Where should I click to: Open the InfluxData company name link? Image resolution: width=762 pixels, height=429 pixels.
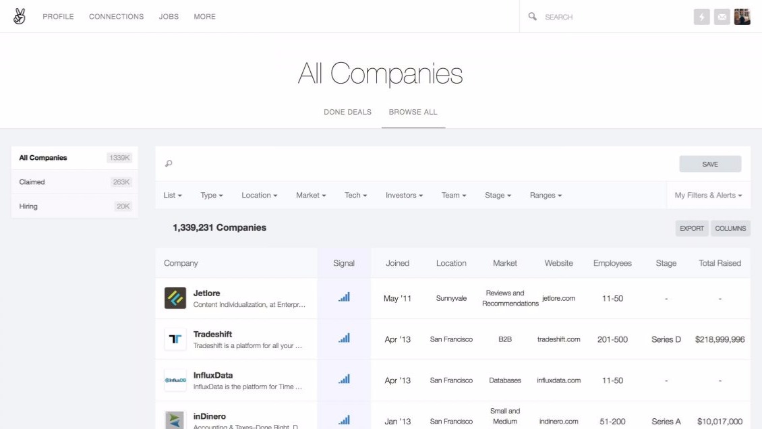(213, 376)
